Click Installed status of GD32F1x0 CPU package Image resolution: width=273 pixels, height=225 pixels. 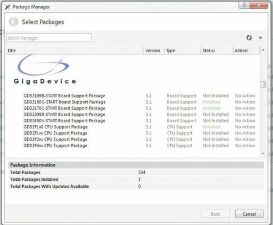click(x=211, y=127)
